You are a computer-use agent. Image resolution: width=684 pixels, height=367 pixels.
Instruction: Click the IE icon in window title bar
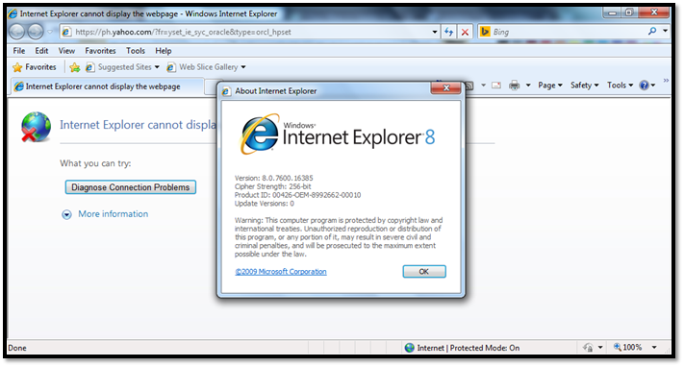13,13
